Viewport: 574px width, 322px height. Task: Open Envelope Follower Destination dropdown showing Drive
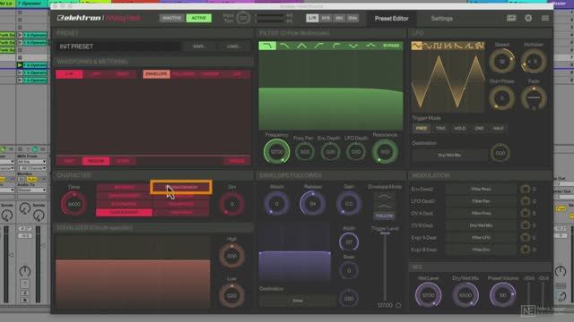pyautogui.click(x=297, y=301)
